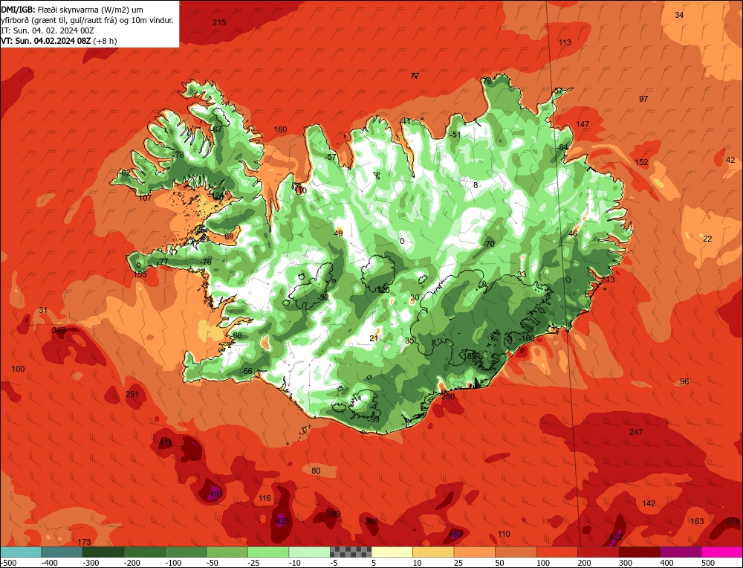Click the map value "213" near the east coast

[x=608, y=280]
